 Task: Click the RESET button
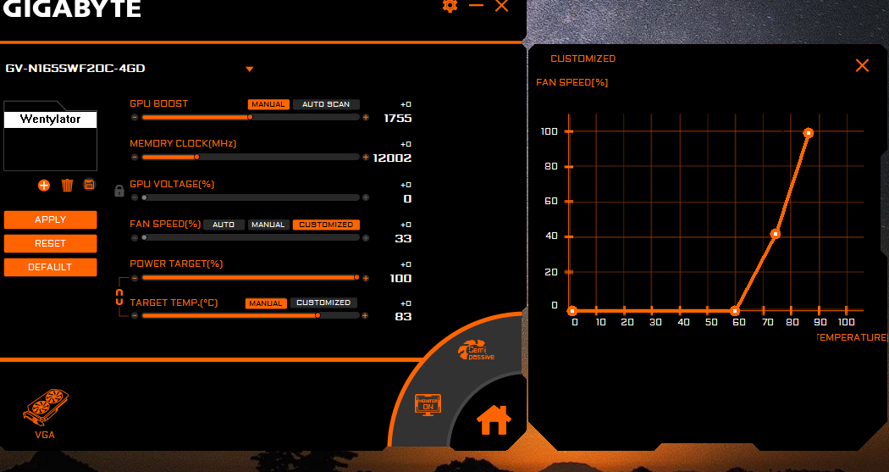pos(51,243)
